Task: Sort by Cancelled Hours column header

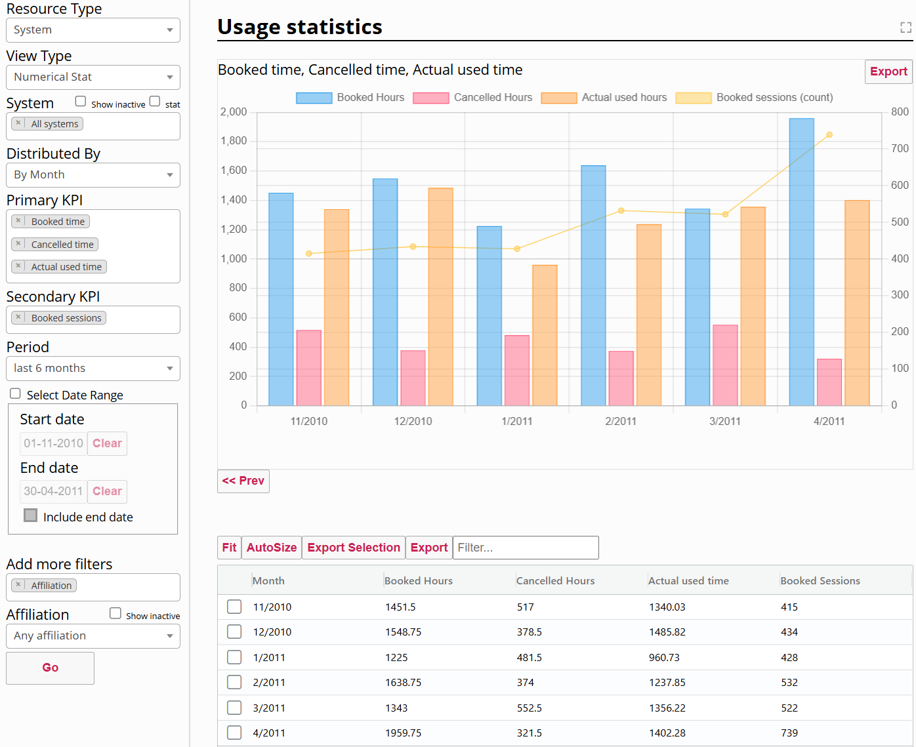Action: tap(555, 580)
